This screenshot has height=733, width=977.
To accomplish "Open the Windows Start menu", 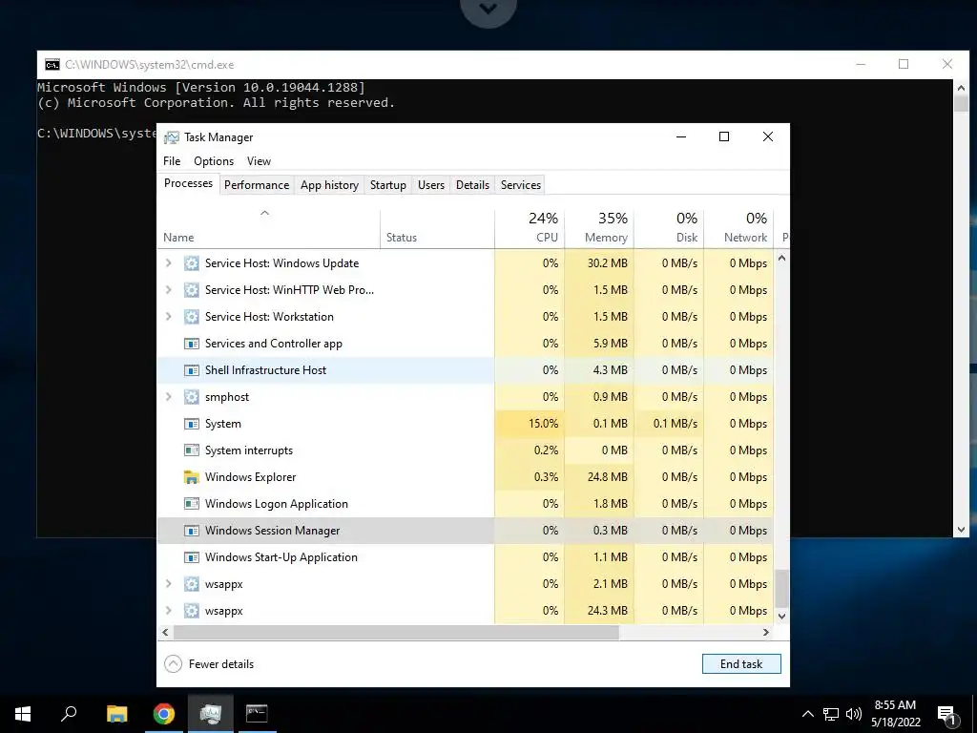I will click(23, 714).
